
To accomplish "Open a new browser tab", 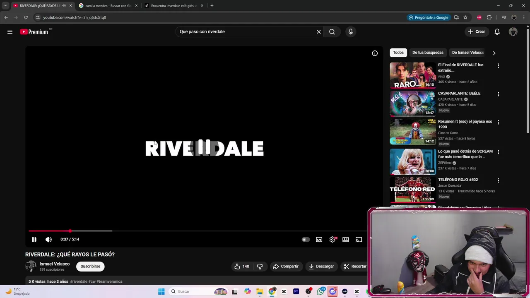I will click(x=212, y=6).
